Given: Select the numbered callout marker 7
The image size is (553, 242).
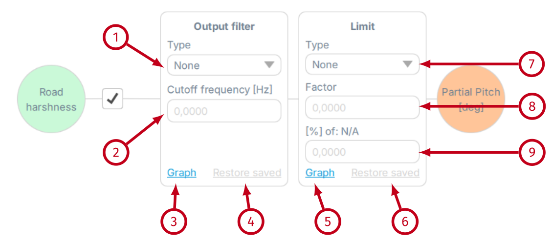Looking at the screenshot, I should [531, 63].
